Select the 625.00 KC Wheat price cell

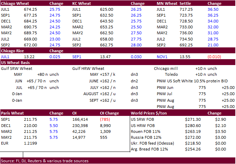coord(107,9)
